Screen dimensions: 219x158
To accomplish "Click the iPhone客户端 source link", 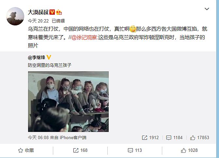I will (x=73, y=138).
